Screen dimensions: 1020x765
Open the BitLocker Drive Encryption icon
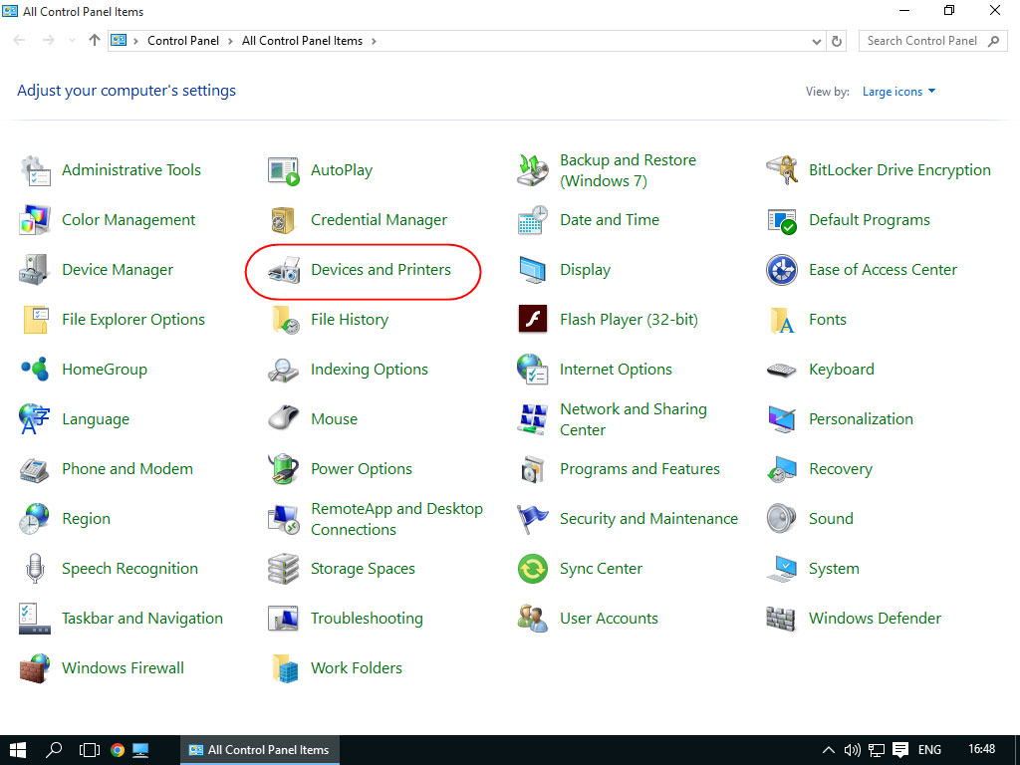[x=782, y=170]
